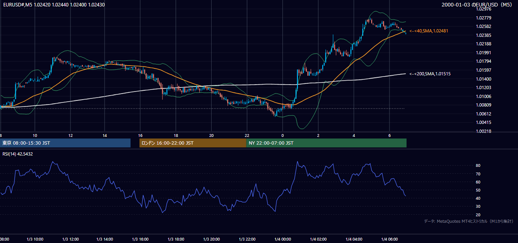Click the bottom axis label '1/3 14:00'

pos(105,239)
